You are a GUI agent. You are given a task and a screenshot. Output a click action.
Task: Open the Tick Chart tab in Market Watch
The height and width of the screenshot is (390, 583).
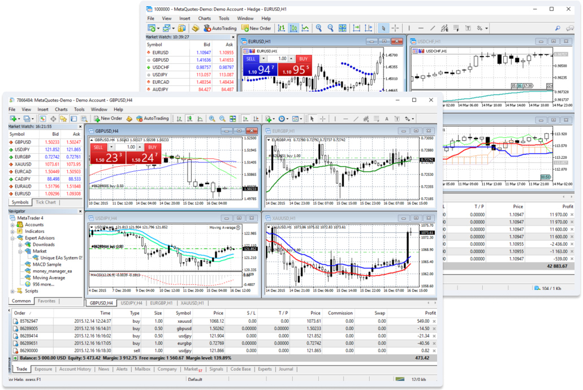46,202
